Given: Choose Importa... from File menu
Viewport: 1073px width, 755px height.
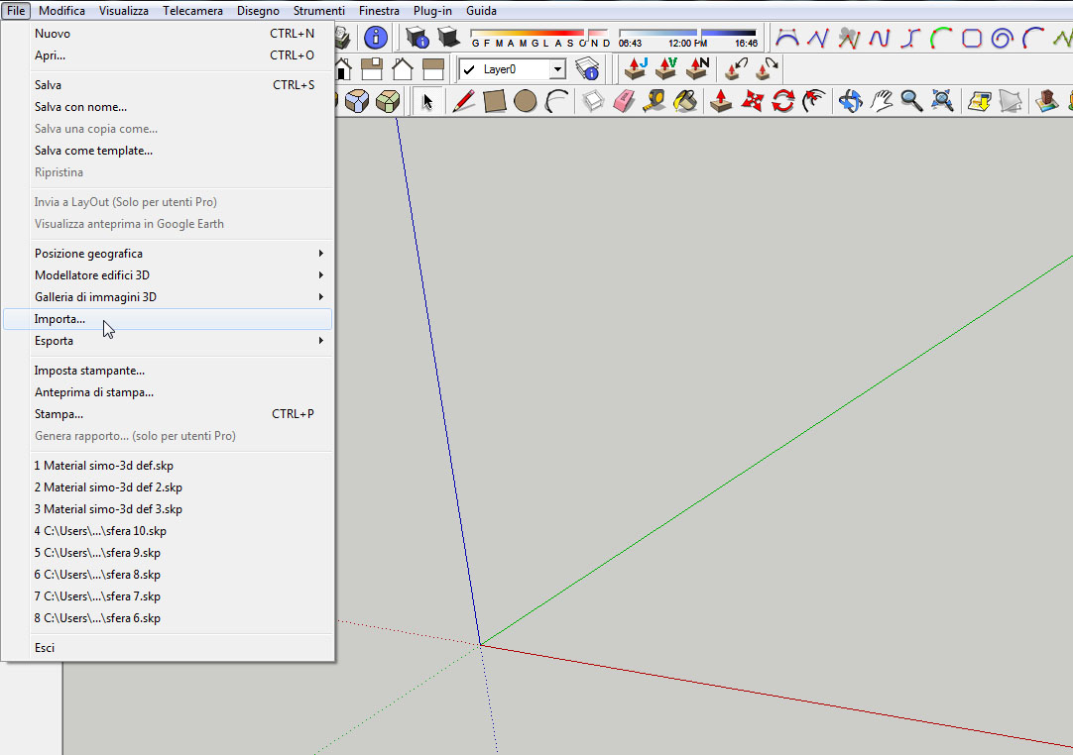Looking at the screenshot, I should point(168,319).
